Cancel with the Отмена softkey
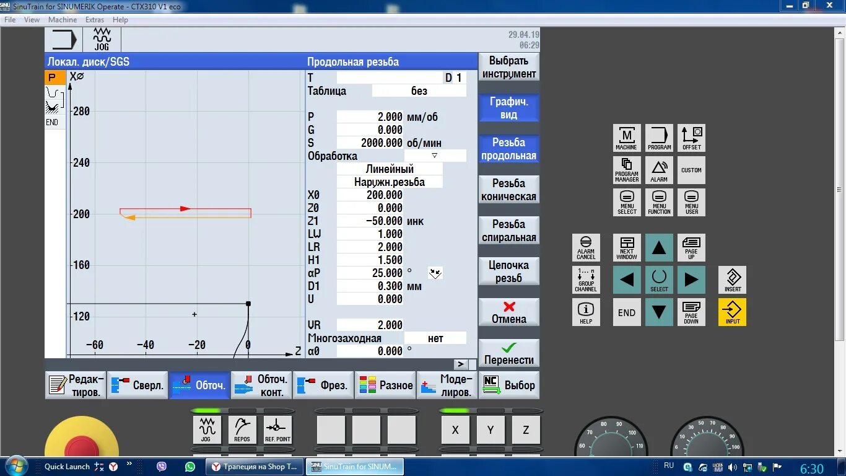The width and height of the screenshot is (846, 476). point(508,312)
